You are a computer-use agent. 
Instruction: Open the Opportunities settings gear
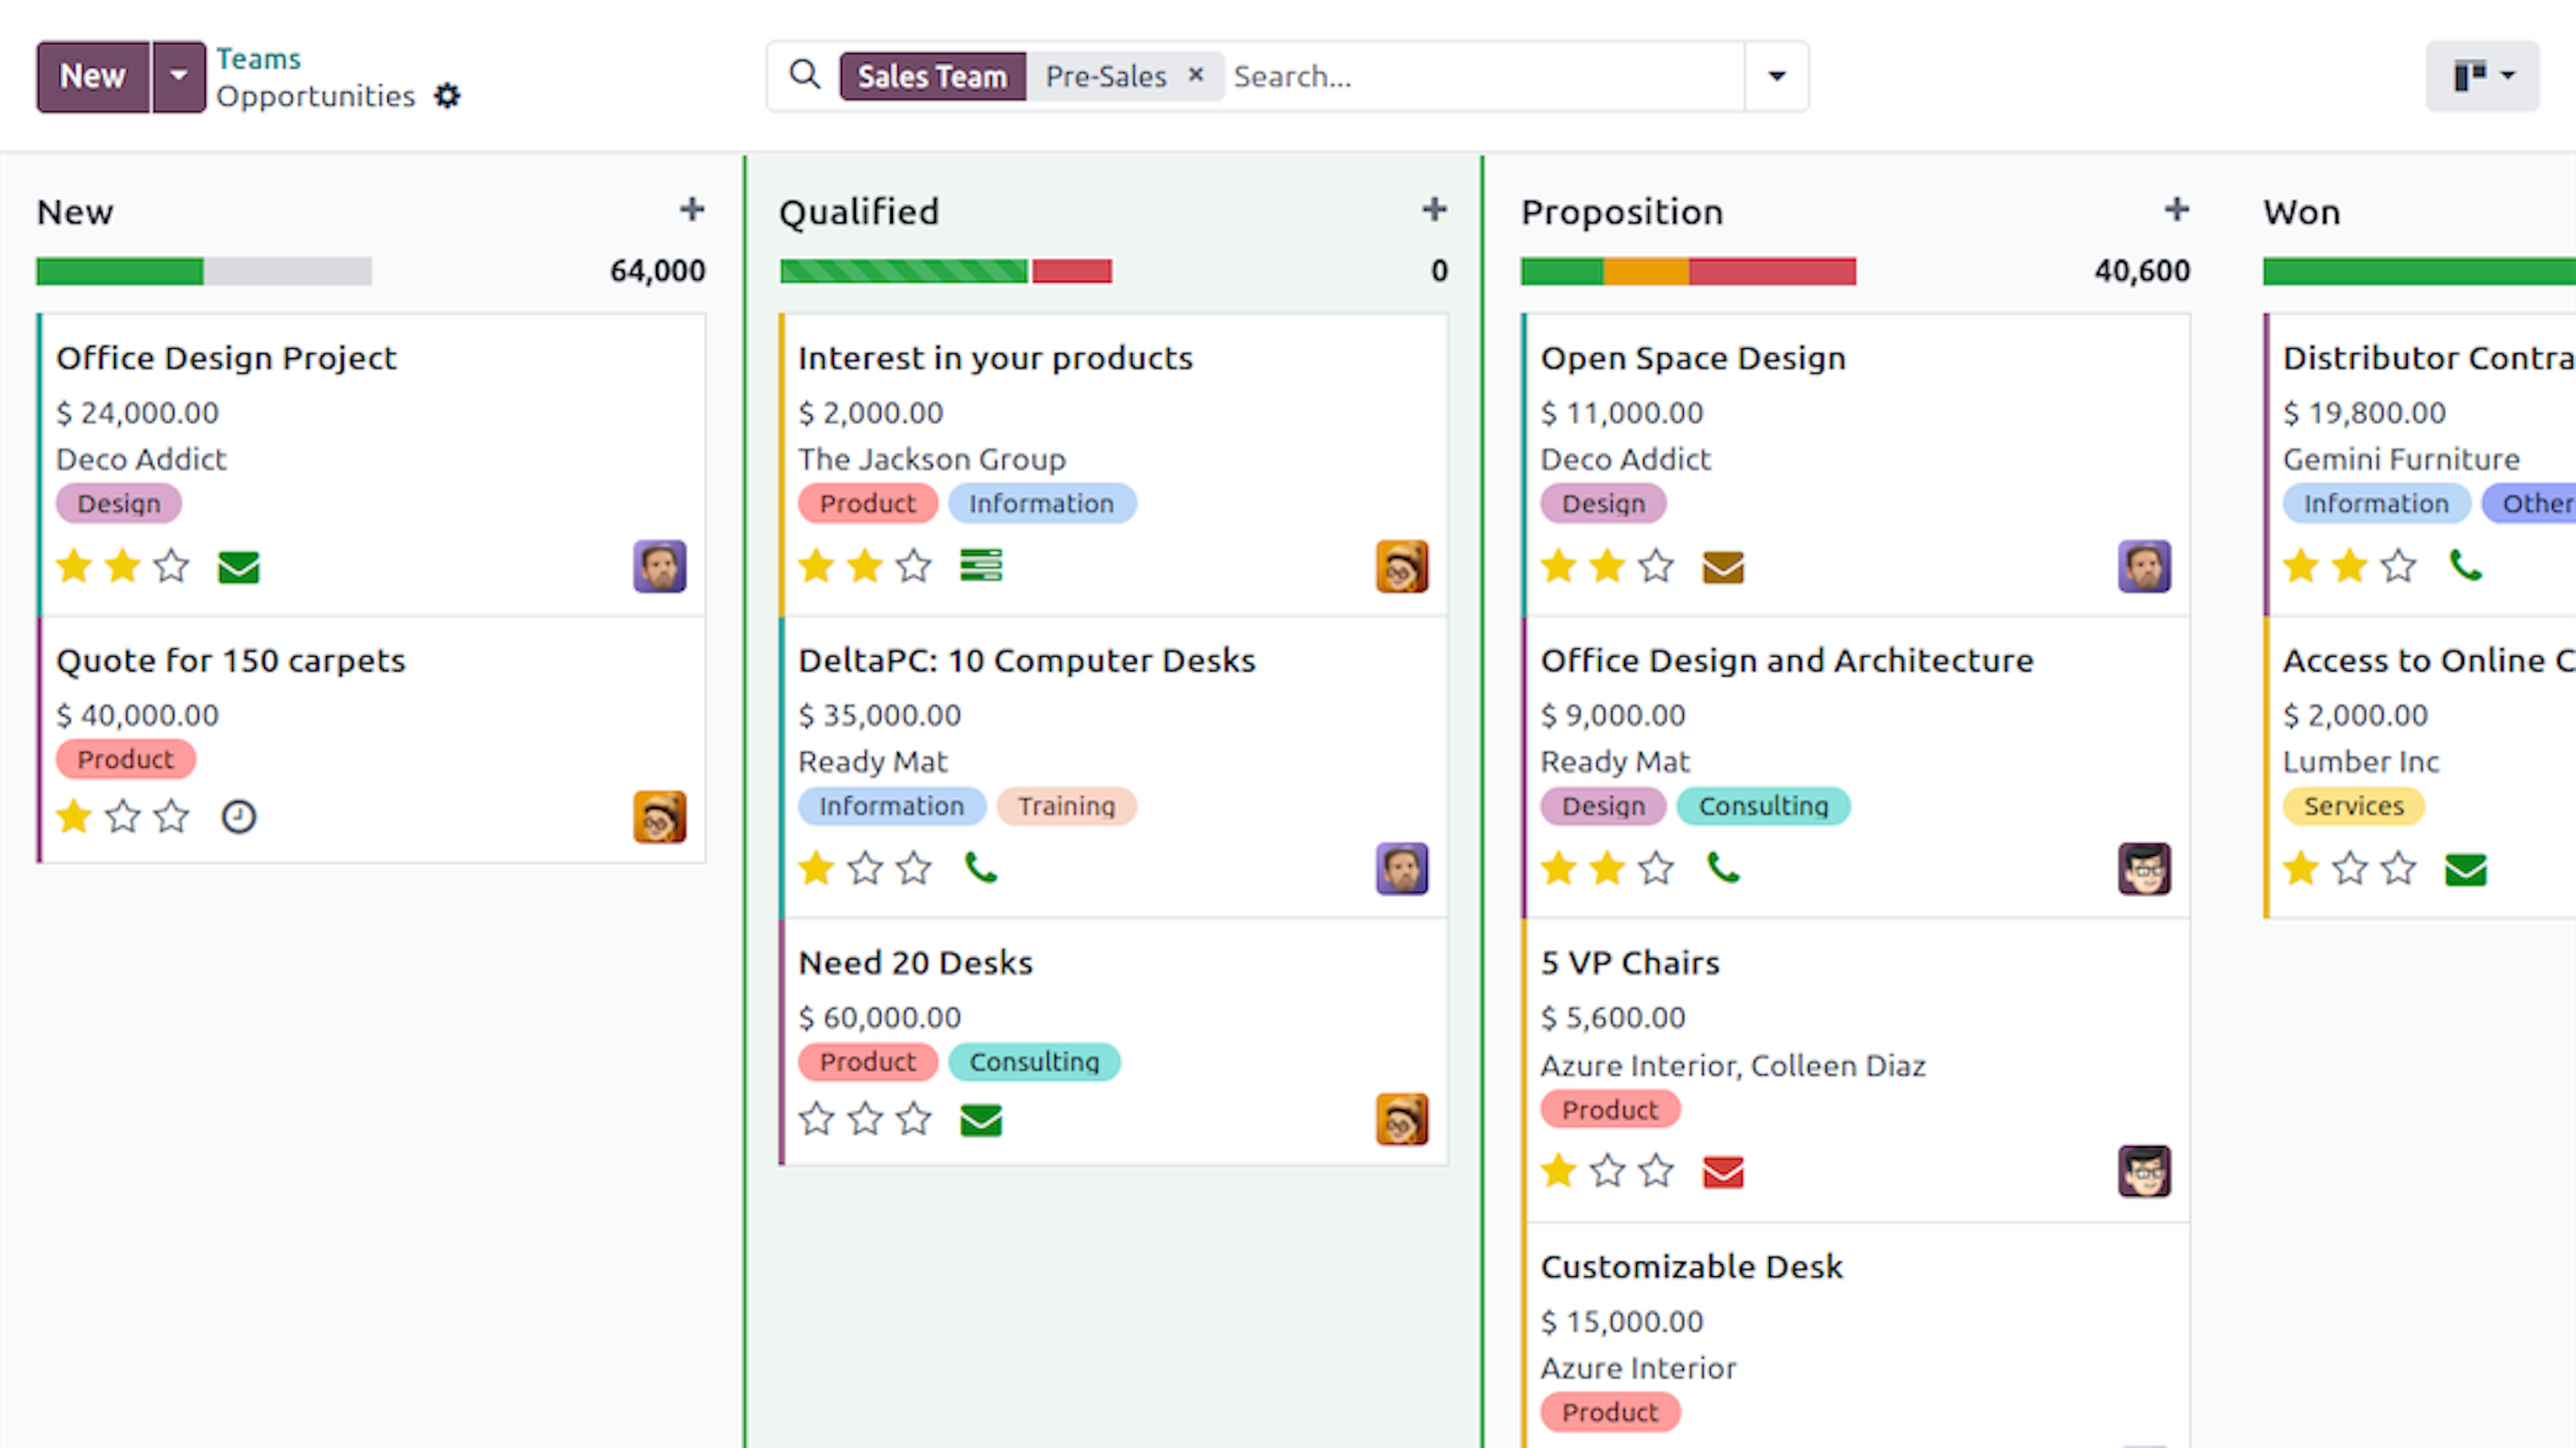447,96
